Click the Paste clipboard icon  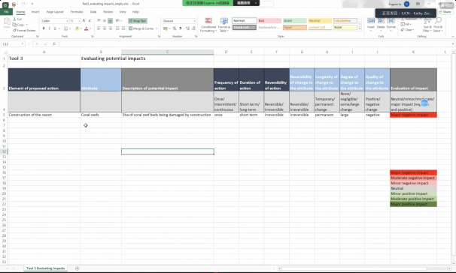(x=7, y=22)
